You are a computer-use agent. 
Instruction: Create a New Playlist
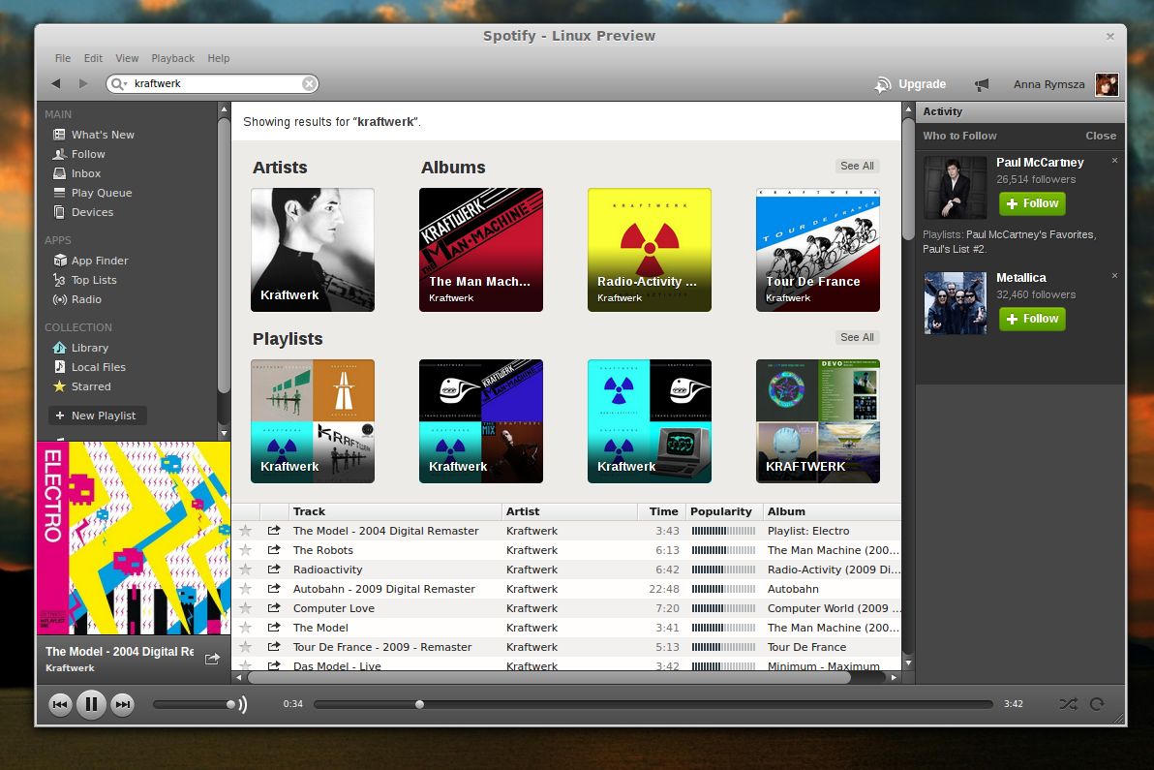[97, 416]
